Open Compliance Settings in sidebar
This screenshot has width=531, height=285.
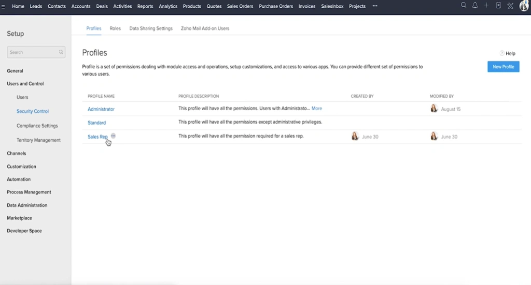click(37, 126)
